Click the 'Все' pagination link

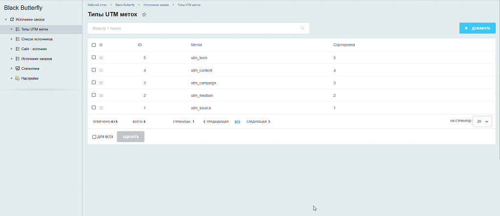[237, 122]
